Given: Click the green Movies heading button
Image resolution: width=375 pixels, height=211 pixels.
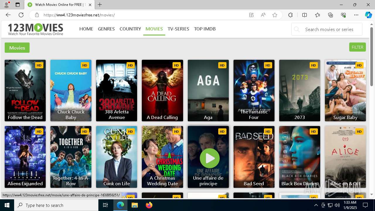Looking at the screenshot, I should (x=17, y=48).
